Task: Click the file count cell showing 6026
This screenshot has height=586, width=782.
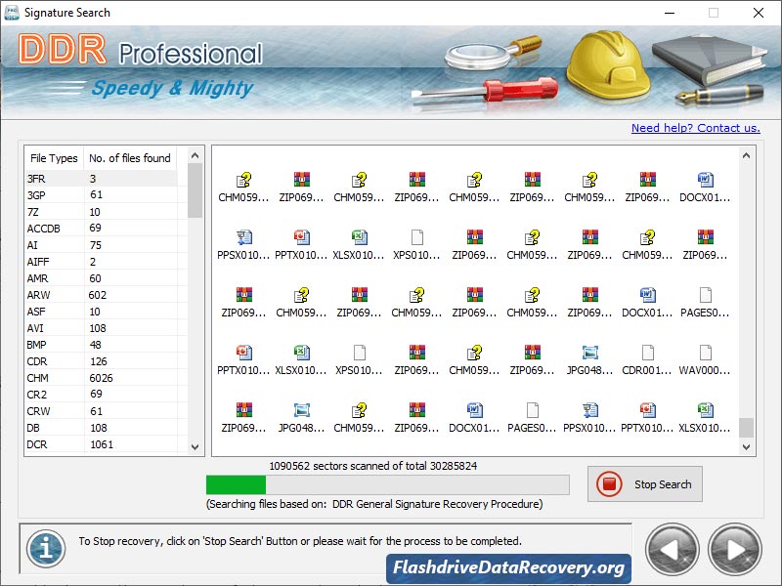Action: click(x=131, y=378)
